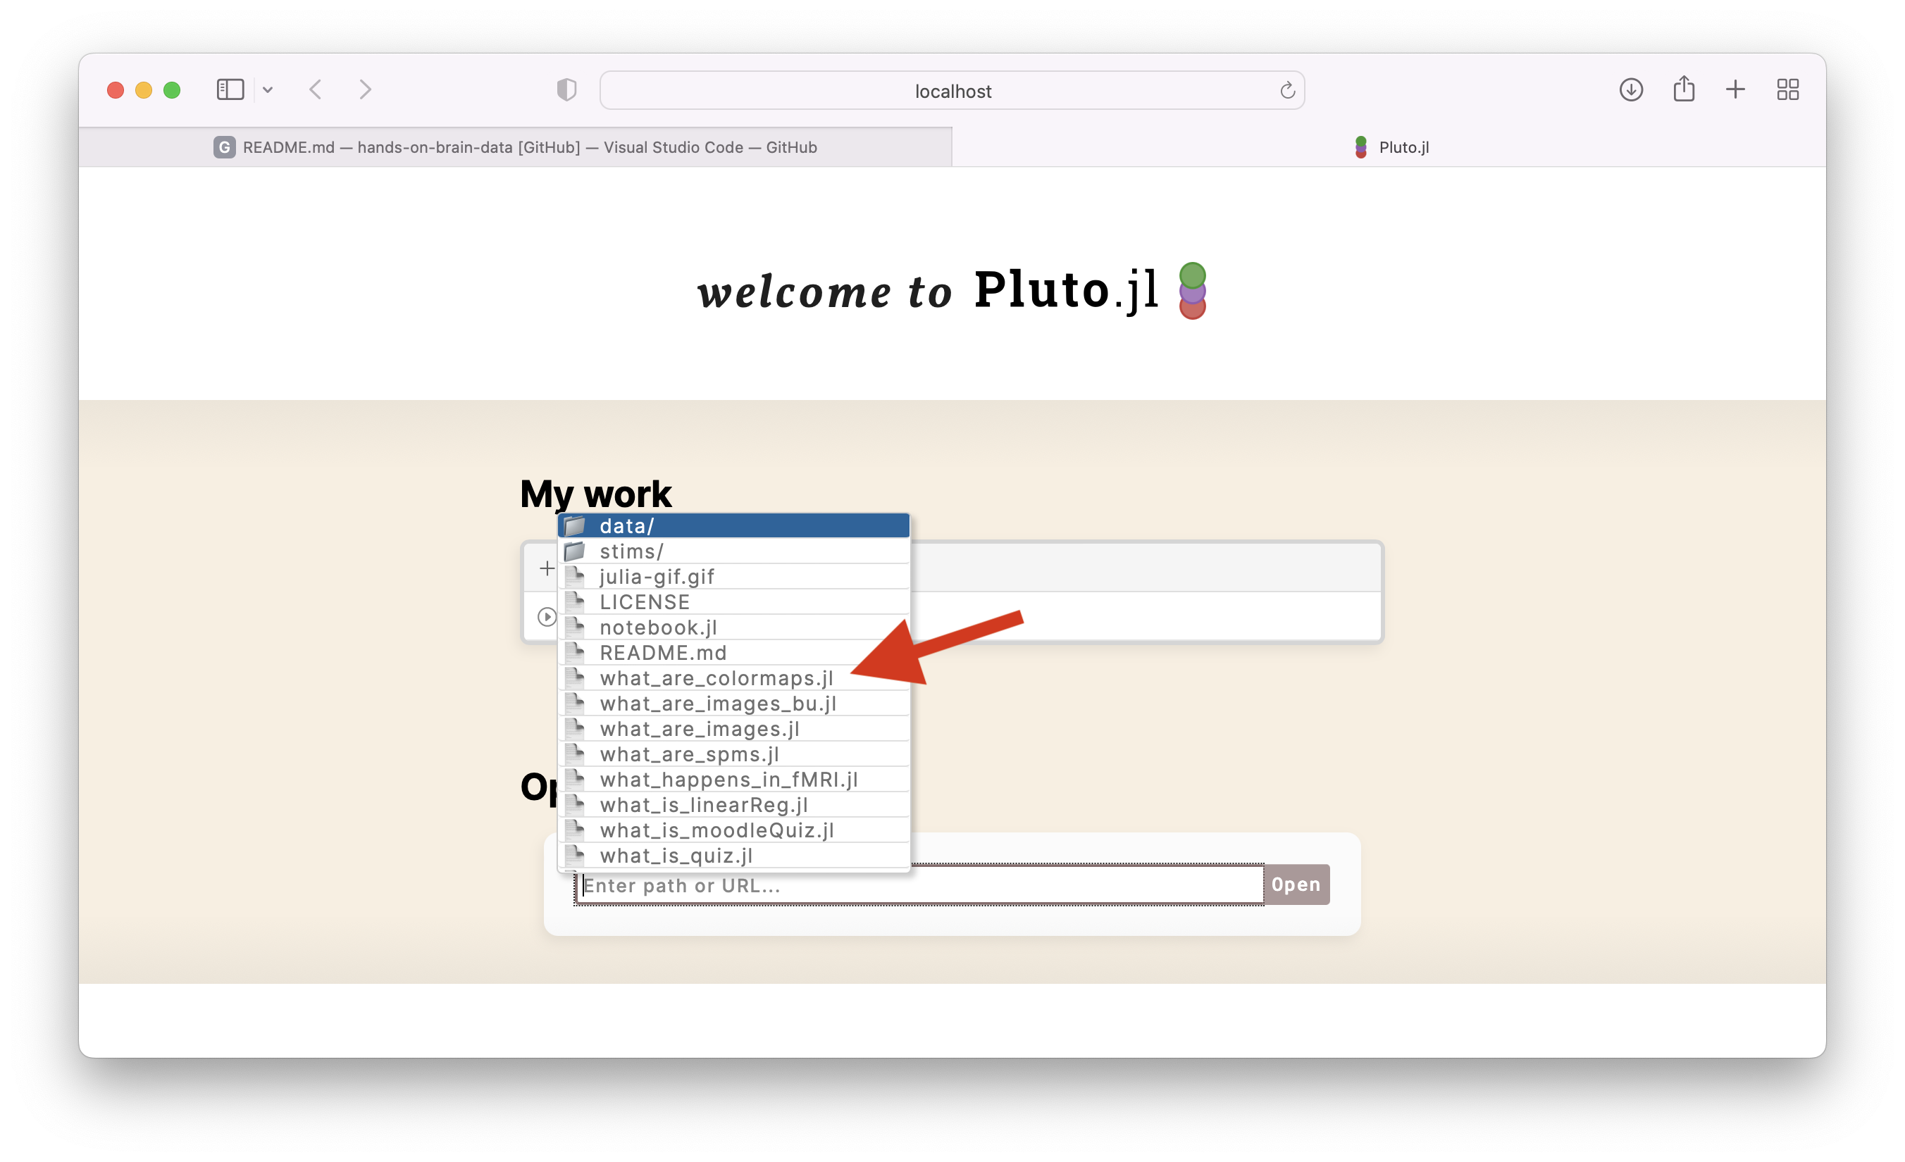Screen dimensions: 1905x1162
Task: Click the Enter path or URL field
Action: [919, 885]
